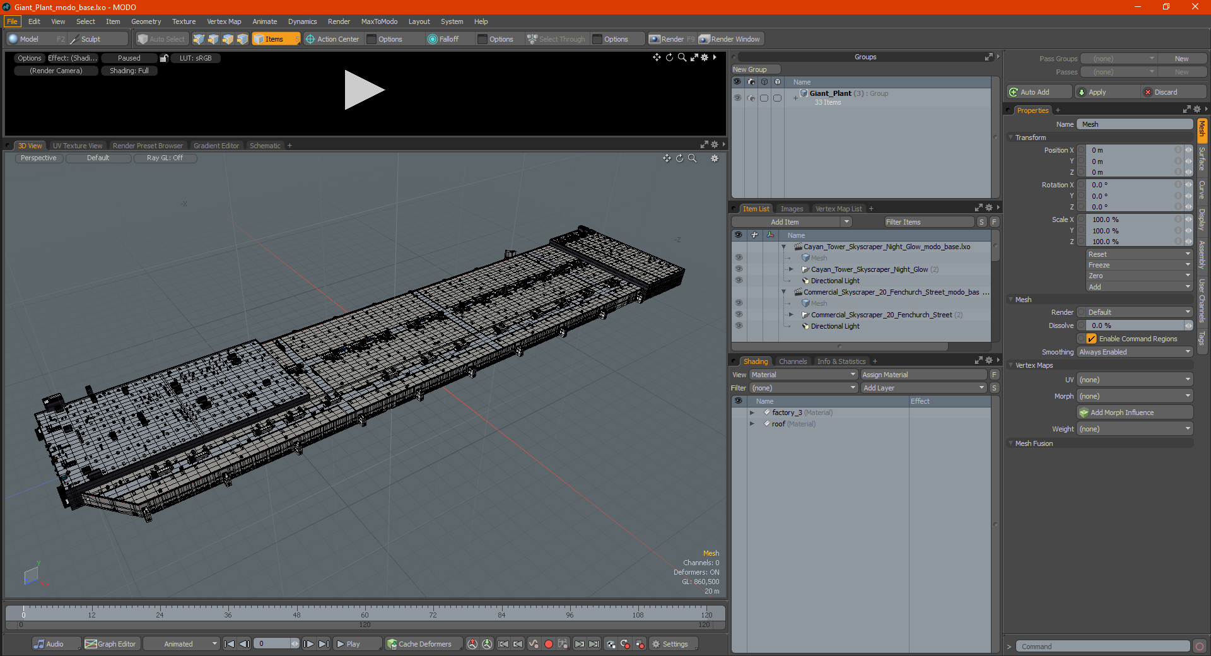The height and width of the screenshot is (656, 1211).
Task: Open Action Center tool
Action: coord(332,39)
